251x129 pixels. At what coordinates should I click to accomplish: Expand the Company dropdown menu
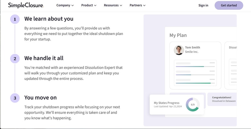point(65,5)
